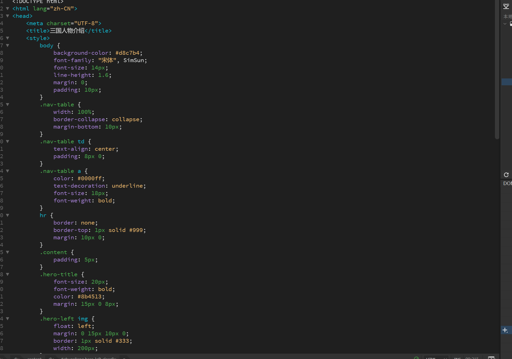This screenshot has width=512, height=359.
Task: Select .content in the tag selector bar
Action: (x=34, y=358)
